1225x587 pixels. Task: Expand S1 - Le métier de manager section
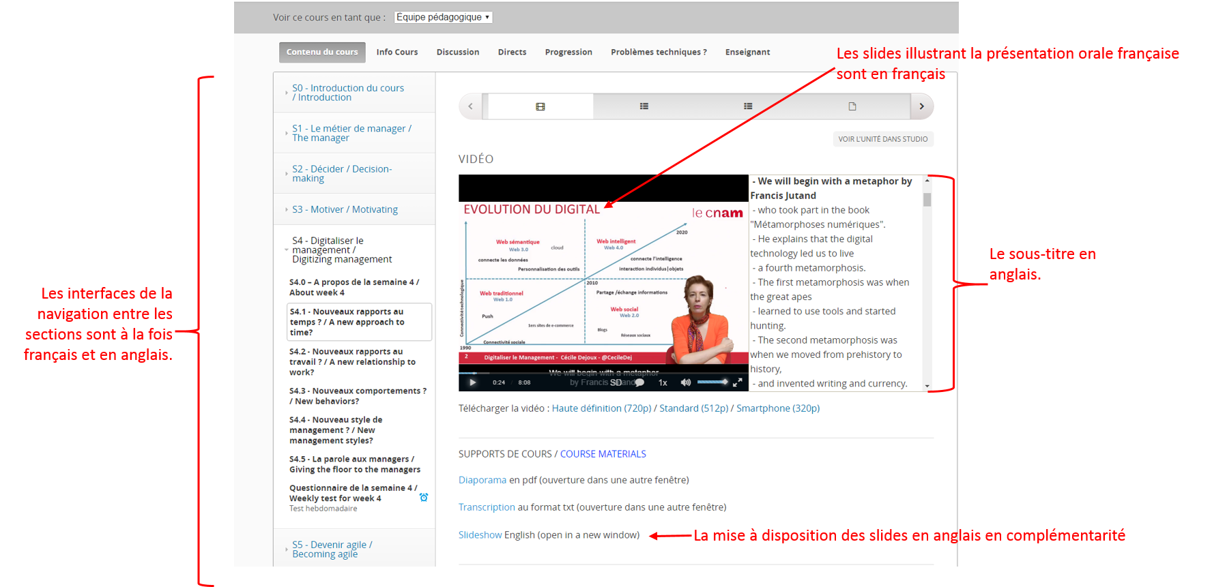[x=354, y=133]
